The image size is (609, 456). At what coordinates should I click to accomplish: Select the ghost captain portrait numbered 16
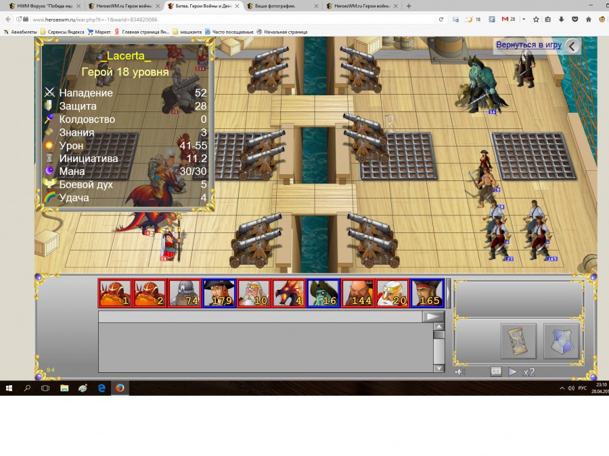(x=323, y=293)
